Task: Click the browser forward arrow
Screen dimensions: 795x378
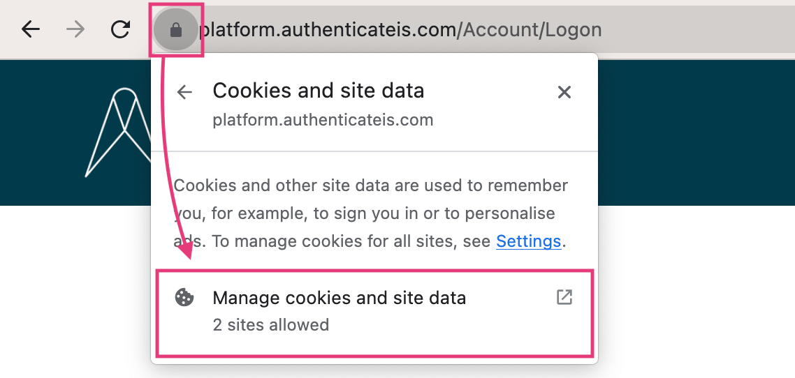Action: [x=75, y=29]
